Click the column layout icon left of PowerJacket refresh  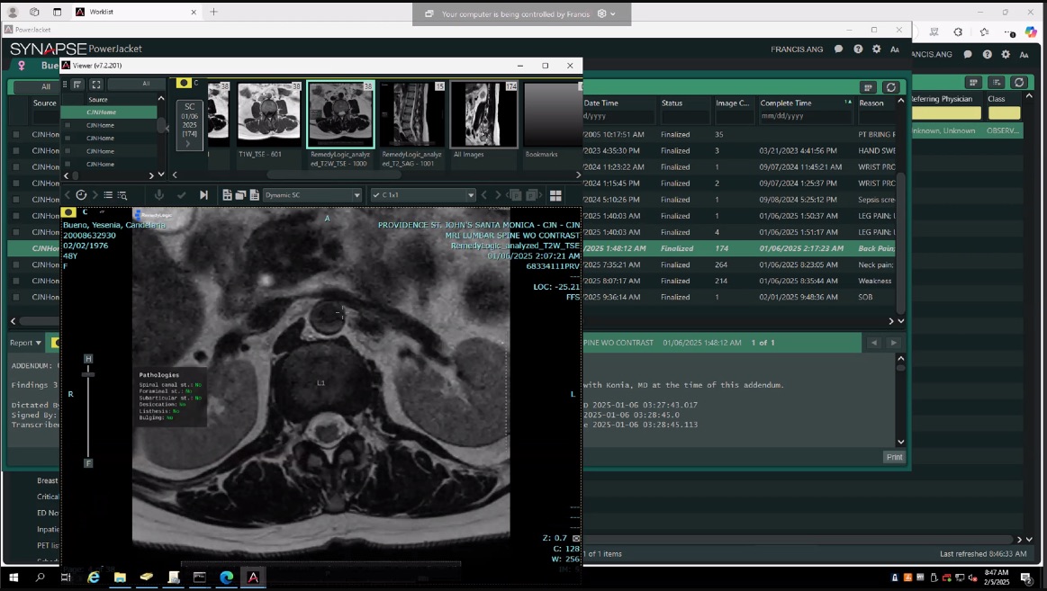click(x=868, y=87)
